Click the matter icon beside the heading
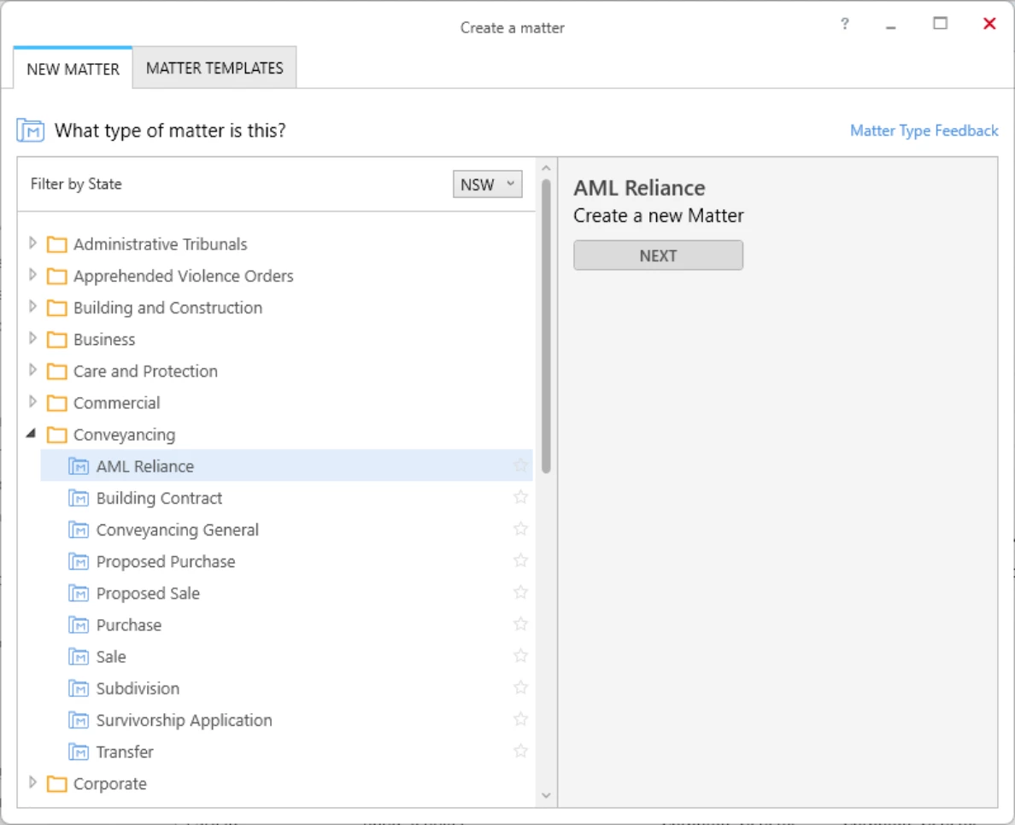The height and width of the screenshot is (825, 1015). pos(31,130)
